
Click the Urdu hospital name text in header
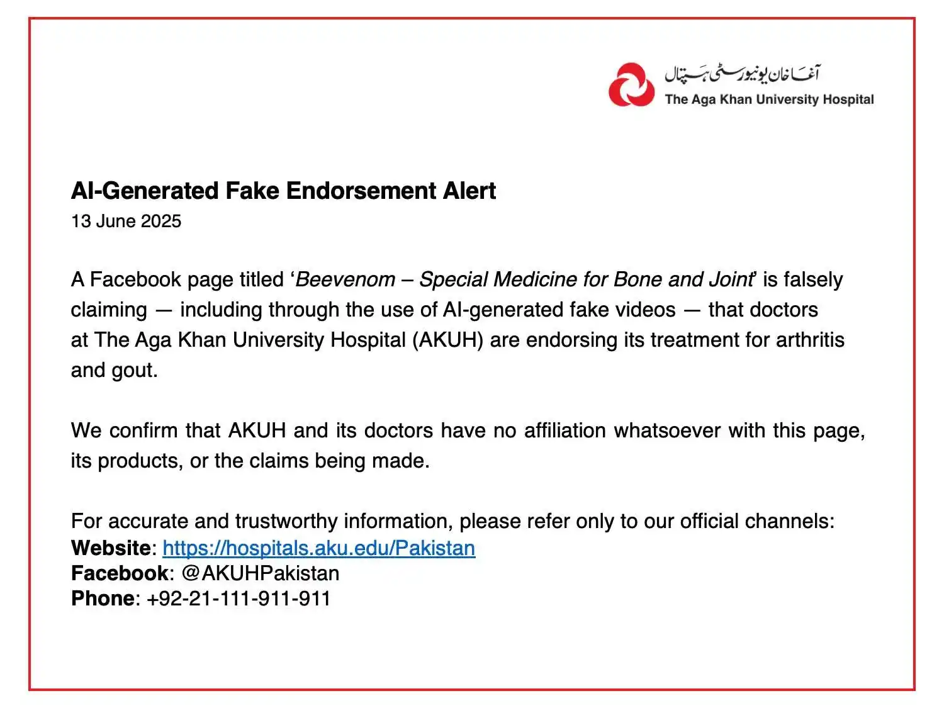click(743, 74)
